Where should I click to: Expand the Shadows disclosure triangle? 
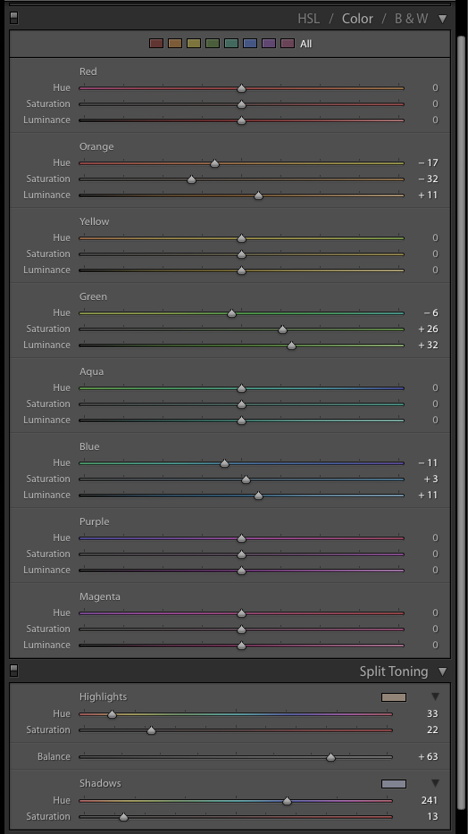pyautogui.click(x=436, y=783)
